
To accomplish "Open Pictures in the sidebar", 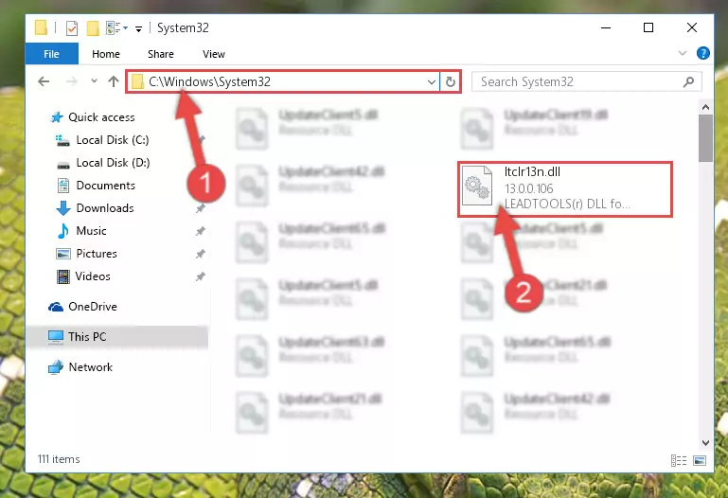I will (97, 254).
